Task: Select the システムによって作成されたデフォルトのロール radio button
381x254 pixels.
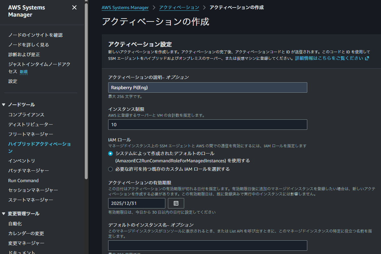Action: (110, 153)
